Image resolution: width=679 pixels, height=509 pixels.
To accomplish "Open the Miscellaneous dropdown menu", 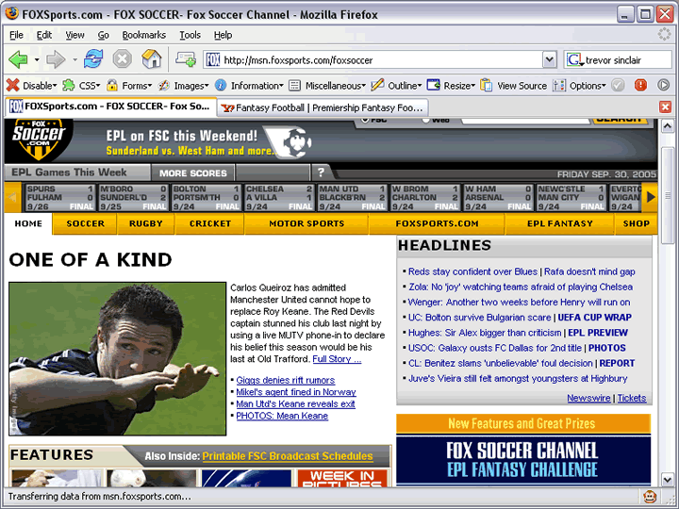I will (364, 86).
